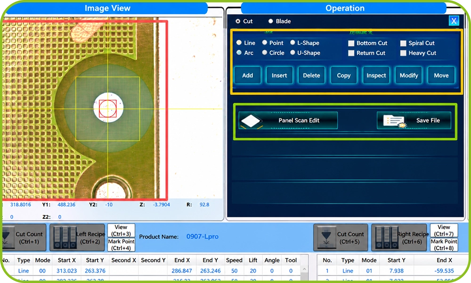Click the End X value 286.847
This screenshot has width=471, height=283.
click(182, 271)
